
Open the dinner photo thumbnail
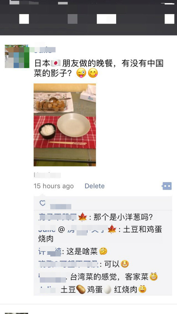(x=65, y=125)
